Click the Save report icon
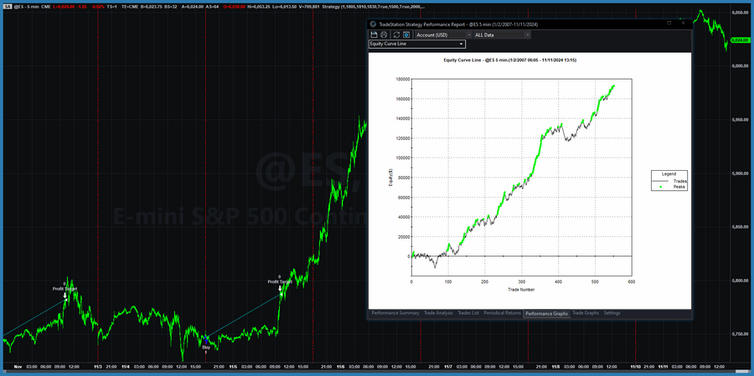This screenshot has height=376, width=754. click(x=374, y=34)
